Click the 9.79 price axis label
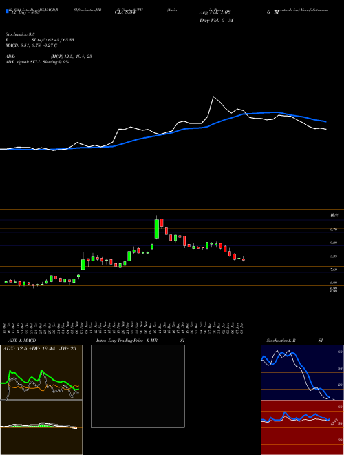The width and height of the screenshot is (344, 455). (x=334, y=230)
